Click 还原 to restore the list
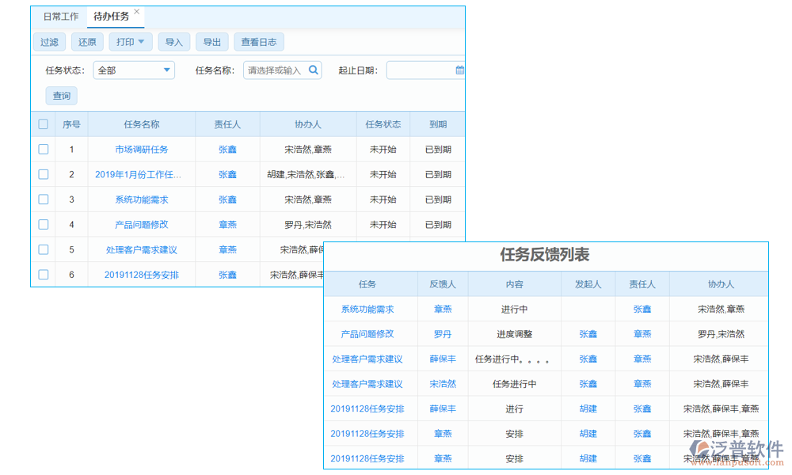Screen dimensions: 792x475 pyautogui.click(x=87, y=42)
